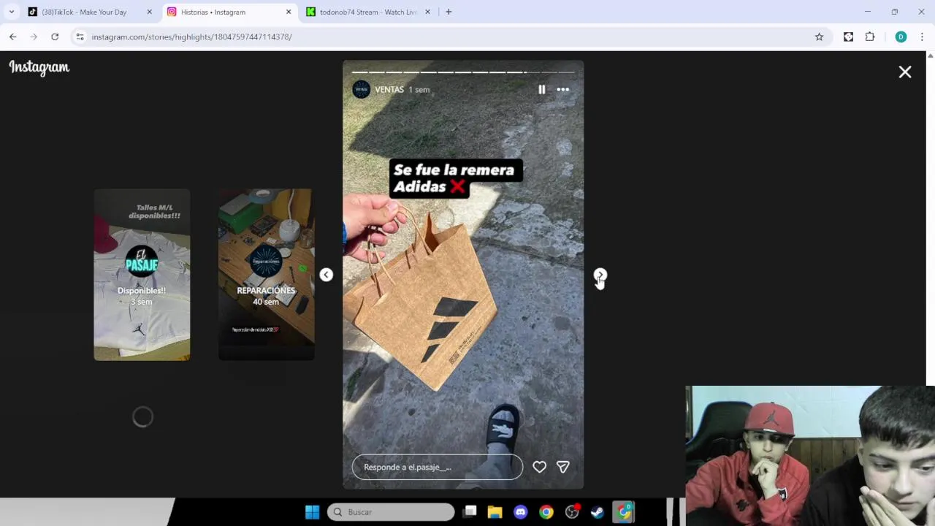Go back in browser history
935x526 pixels.
[x=13, y=37]
